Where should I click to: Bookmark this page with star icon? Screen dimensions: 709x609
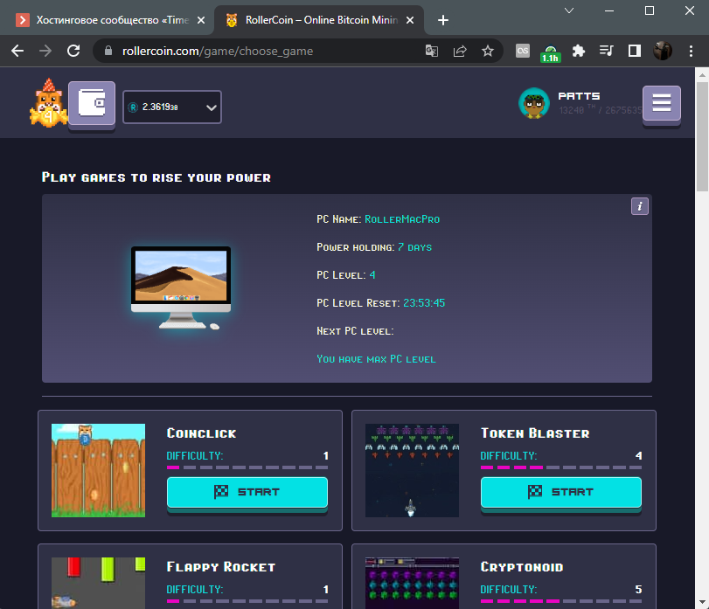(488, 51)
